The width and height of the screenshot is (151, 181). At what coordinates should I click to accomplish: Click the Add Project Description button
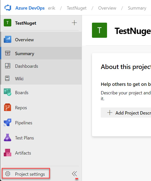[x=126, y=113]
